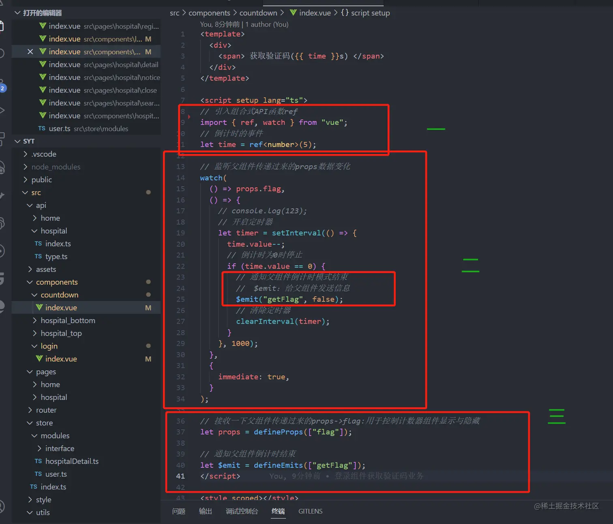Collapse the 打开的编辑器 section
This screenshot has height=524, width=613.
17,13
